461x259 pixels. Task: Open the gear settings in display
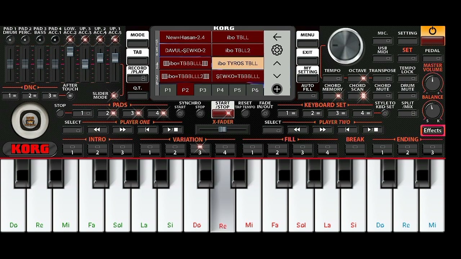(277, 50)
